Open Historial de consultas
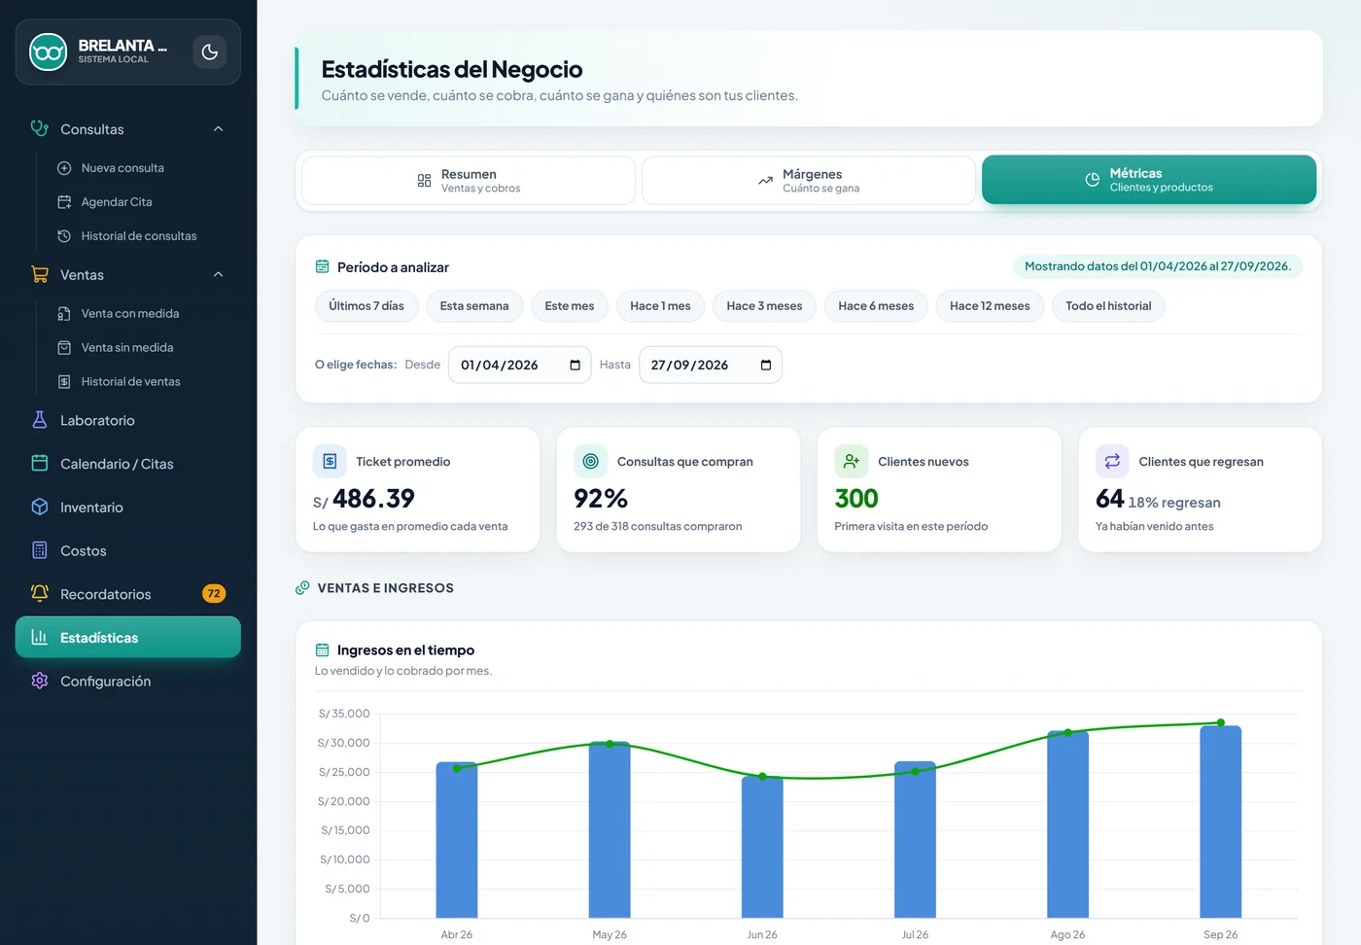The width and height of the screenshot is (1361, 945). click(139, 236)
